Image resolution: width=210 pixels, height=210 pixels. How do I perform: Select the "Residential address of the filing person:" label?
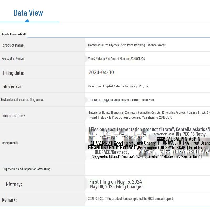23,100
